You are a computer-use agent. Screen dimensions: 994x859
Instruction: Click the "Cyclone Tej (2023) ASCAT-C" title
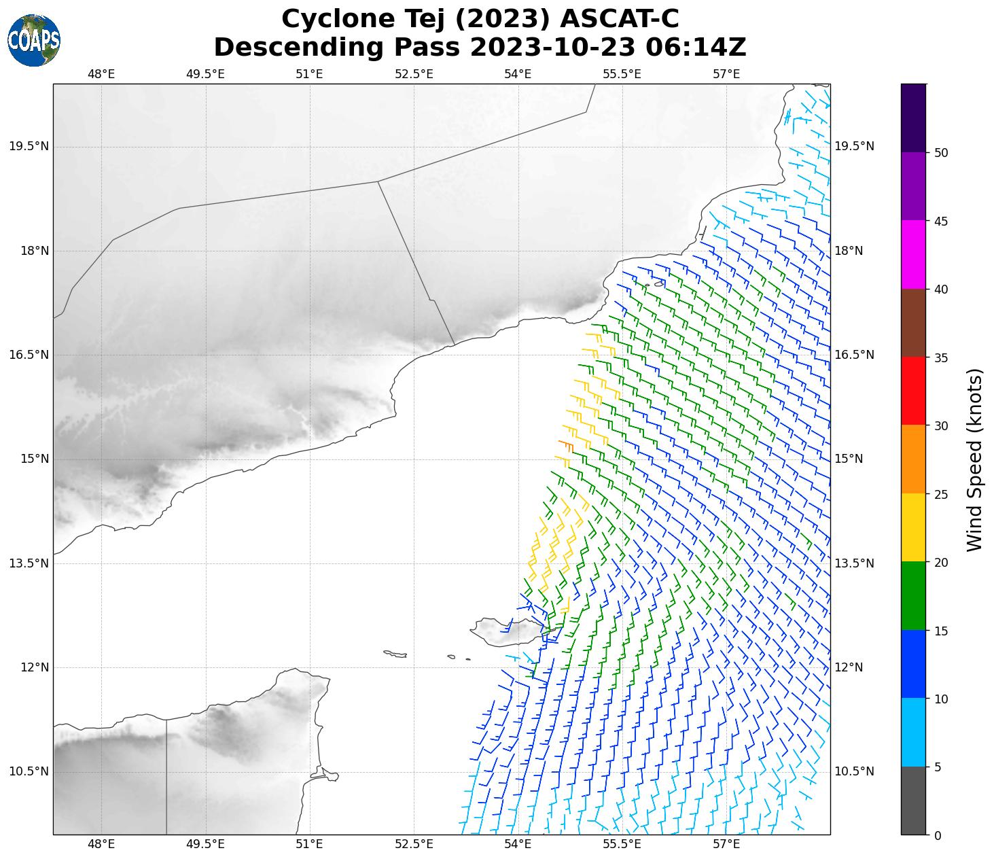(480, 19)
